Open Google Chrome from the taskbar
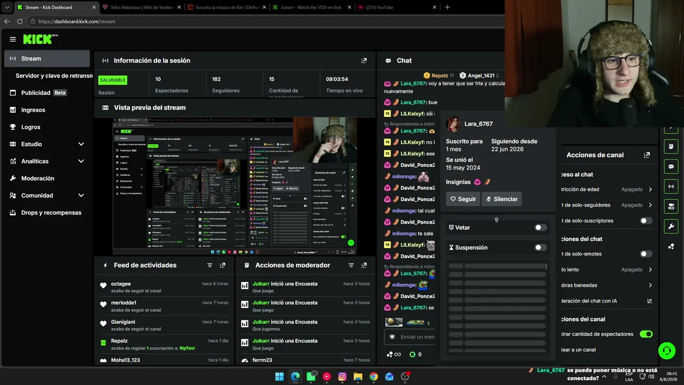684x385 pixels. (374, 376)
